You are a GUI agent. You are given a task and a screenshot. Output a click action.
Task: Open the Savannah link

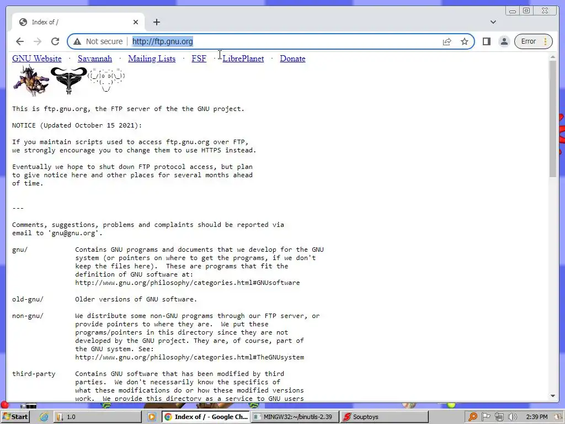tap(95, 59)
